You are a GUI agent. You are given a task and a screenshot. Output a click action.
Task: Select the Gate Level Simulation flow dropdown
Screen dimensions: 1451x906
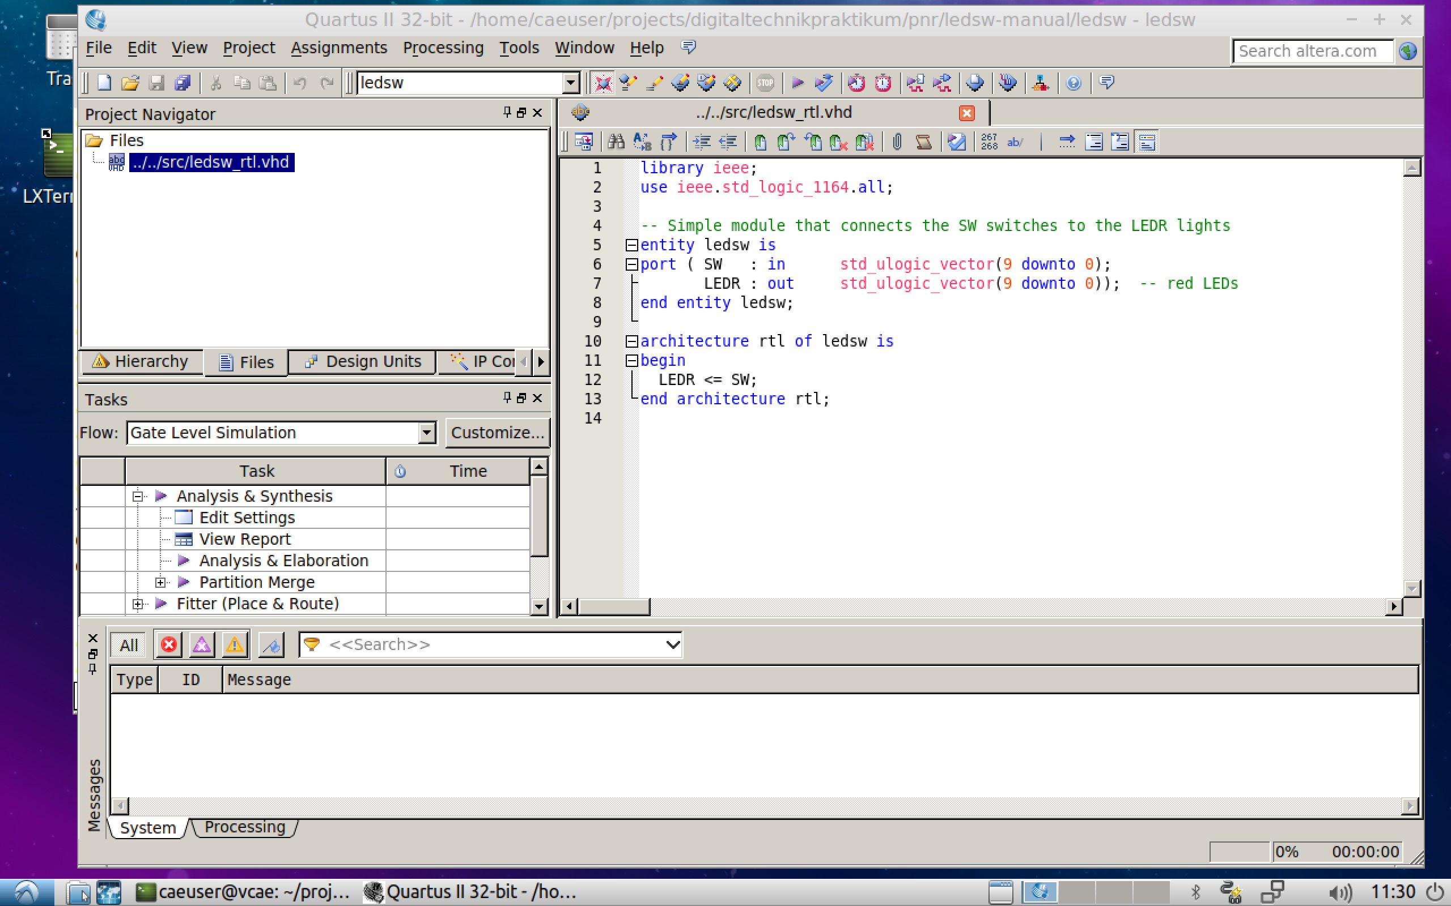277,432
